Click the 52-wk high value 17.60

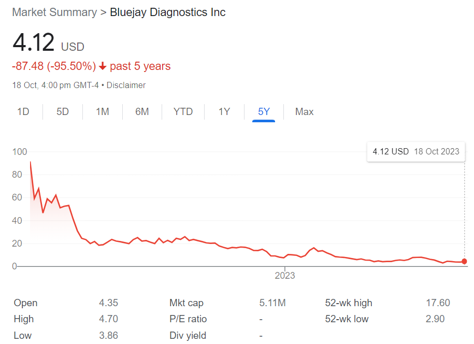(x=438, y=303)
